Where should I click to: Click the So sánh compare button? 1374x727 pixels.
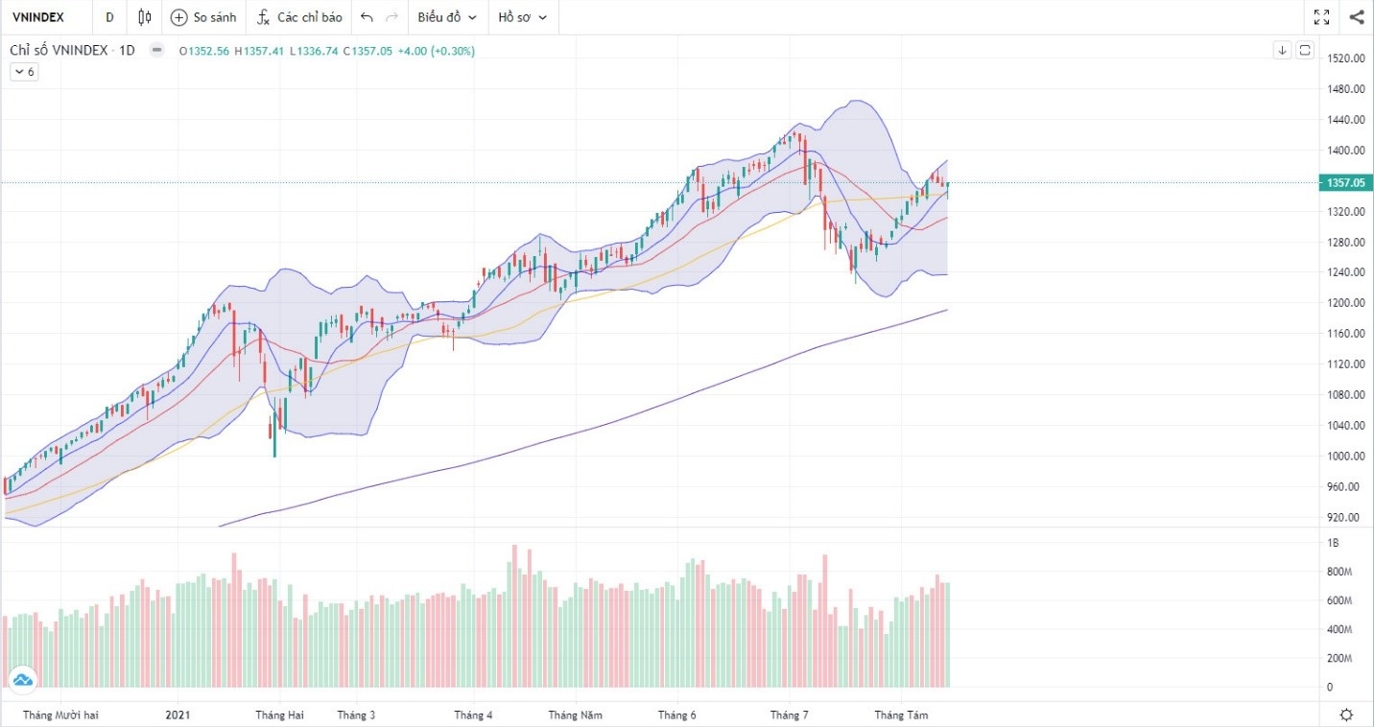click(x=203, y=17)
